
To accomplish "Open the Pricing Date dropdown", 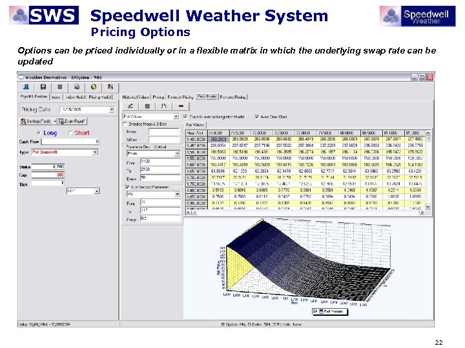I will (x=112, y=110).
